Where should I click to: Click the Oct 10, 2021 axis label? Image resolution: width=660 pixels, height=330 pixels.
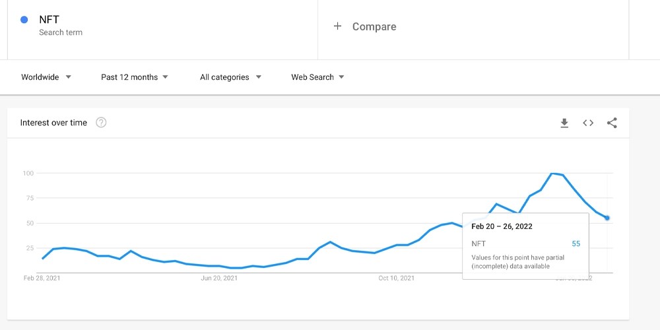pyautogui.click(x=396, y=279)
